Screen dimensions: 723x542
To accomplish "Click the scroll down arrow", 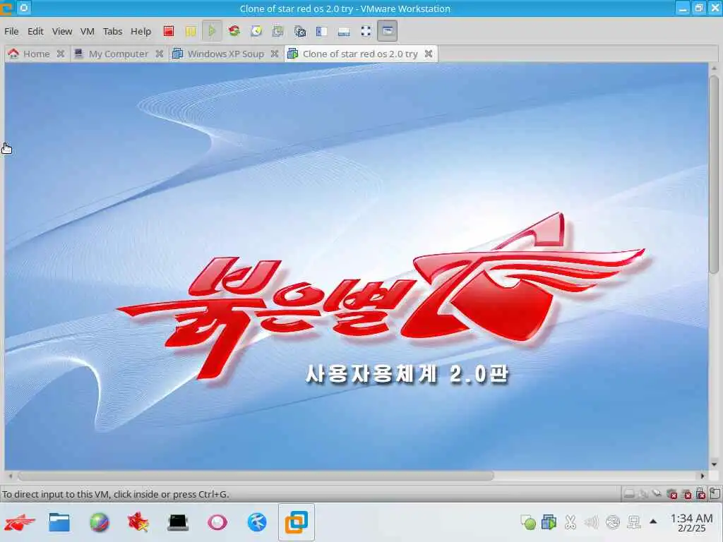I will pos(714,464).
